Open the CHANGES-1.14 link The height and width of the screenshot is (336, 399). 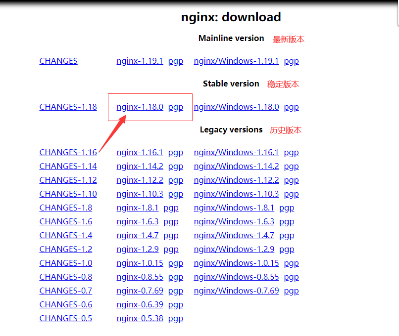click(68, 166)
